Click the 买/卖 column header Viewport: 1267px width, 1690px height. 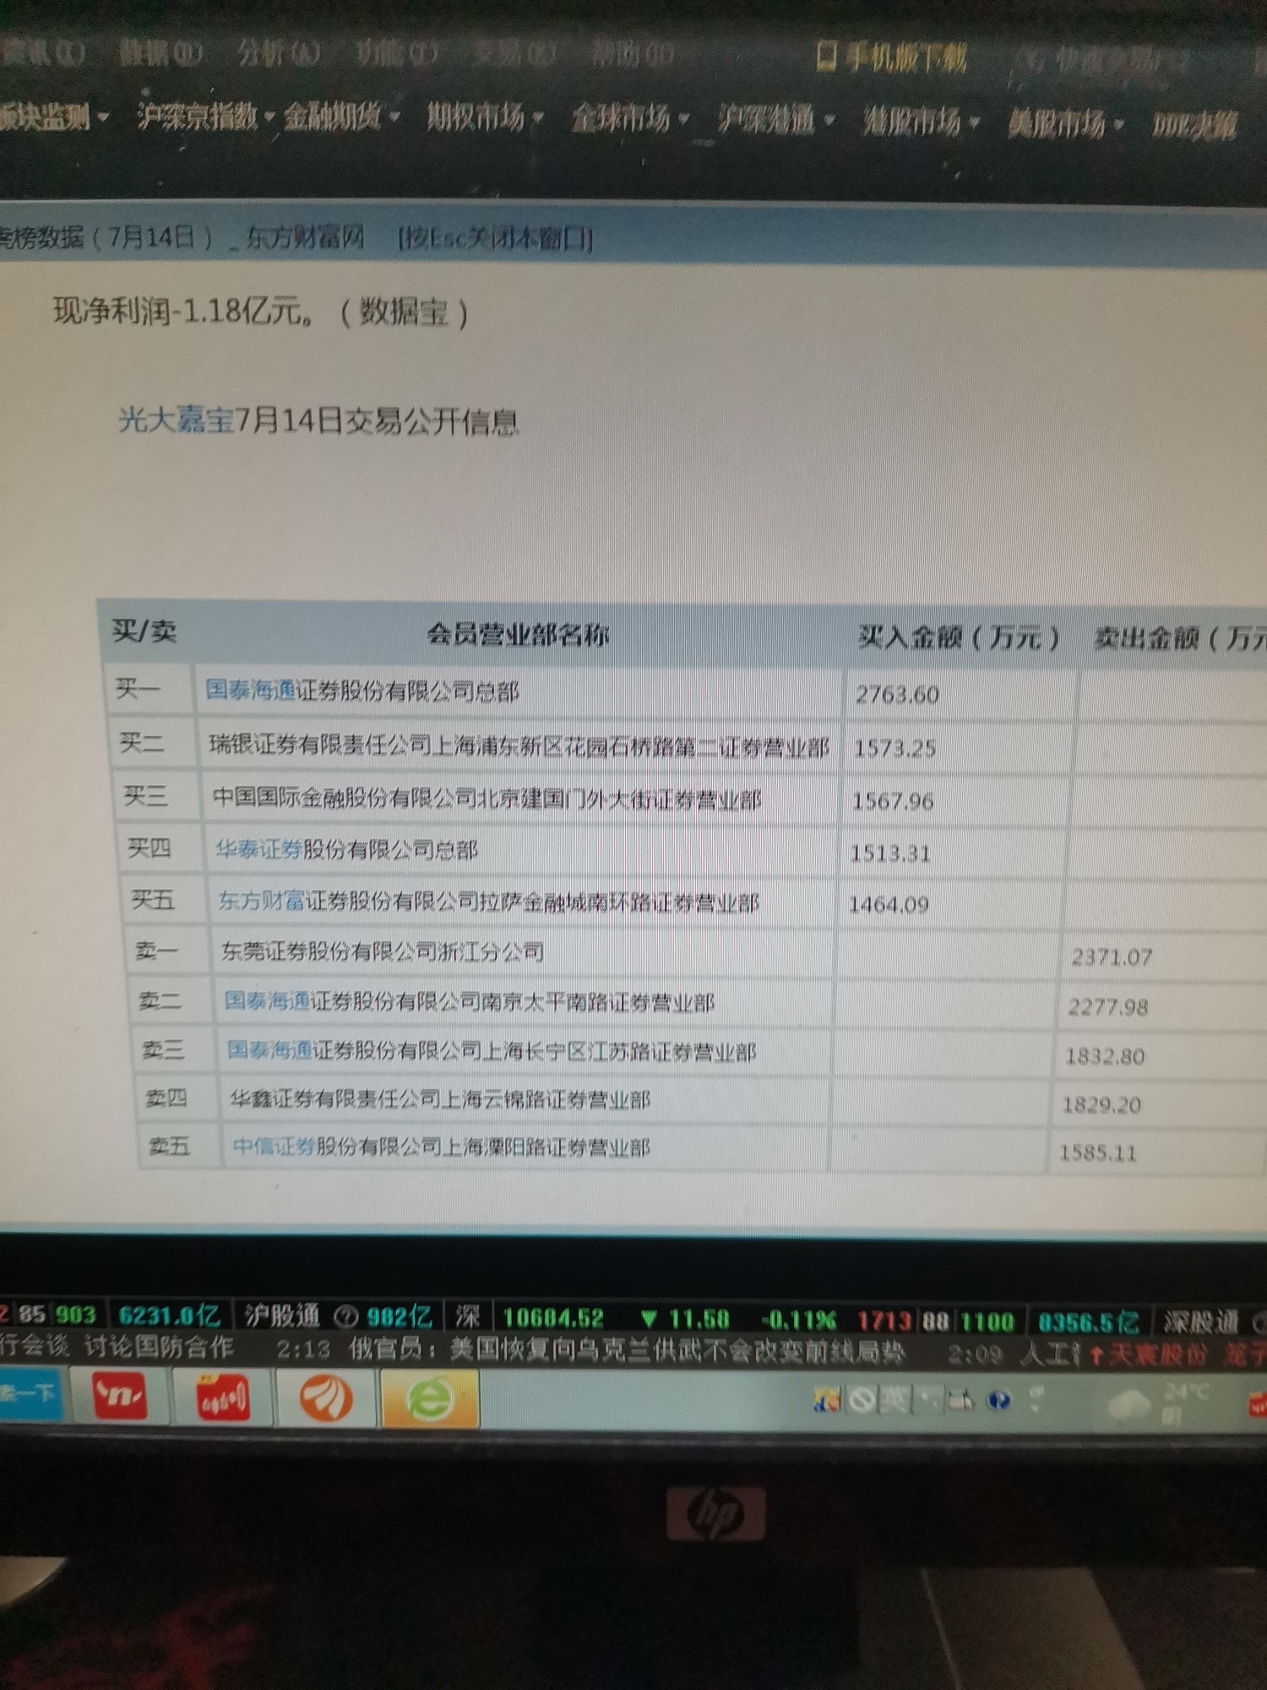point(144,631)
